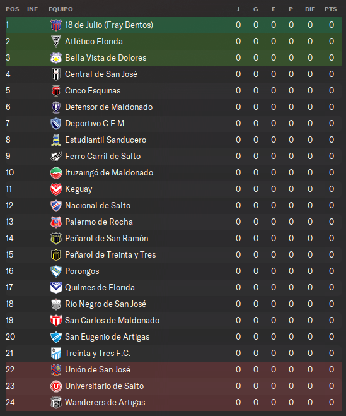The width and height of the screenshot is (346, 416).
Task: Click the Universitario de Salto U logo
Action: pyautogui.click(x=56, y=386)
